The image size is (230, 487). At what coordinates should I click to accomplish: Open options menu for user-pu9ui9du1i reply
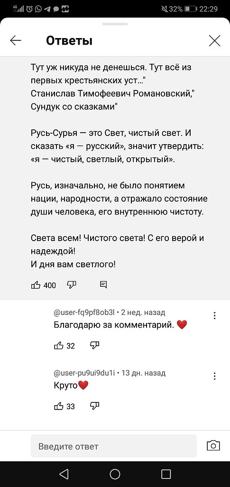(x=215, y=376)
